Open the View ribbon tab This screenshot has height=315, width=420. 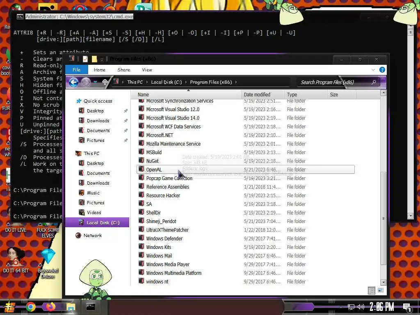[x=147, y=70]
